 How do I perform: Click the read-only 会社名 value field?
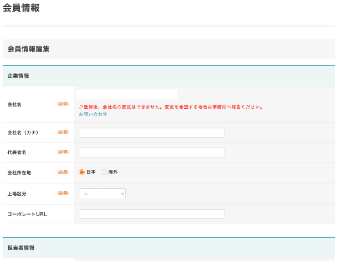pos(127,95)
